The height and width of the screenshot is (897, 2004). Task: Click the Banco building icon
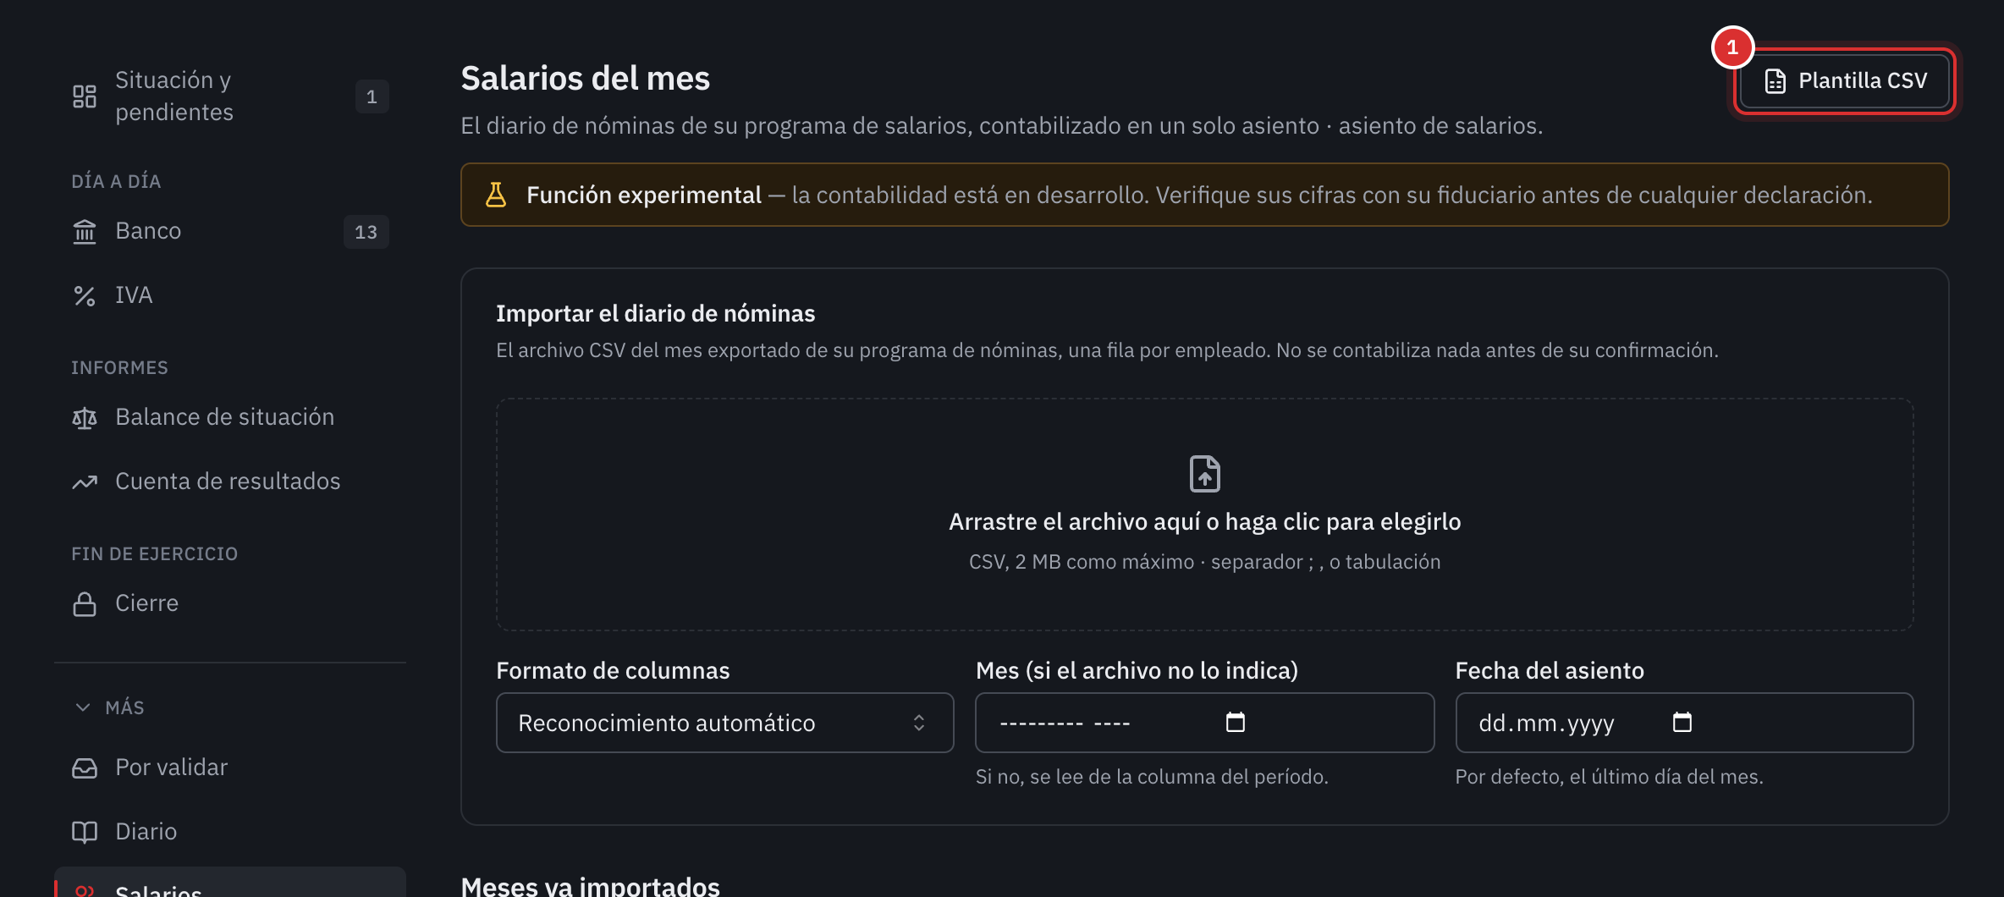click(x=85, y=231)
